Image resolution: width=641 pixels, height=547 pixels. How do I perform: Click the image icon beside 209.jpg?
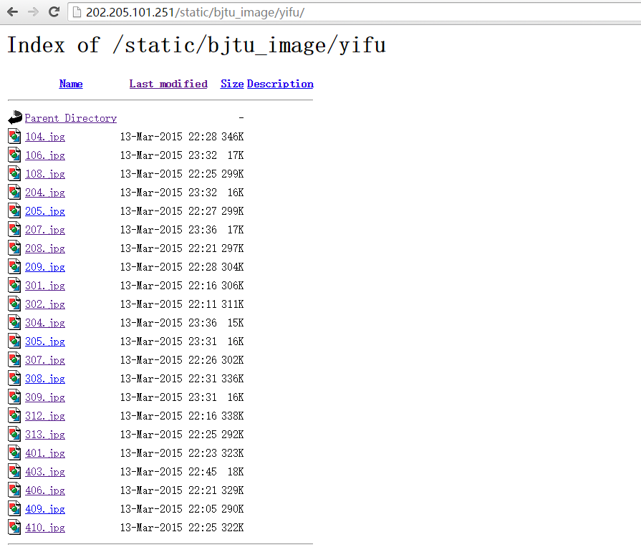tap(14, 266)
